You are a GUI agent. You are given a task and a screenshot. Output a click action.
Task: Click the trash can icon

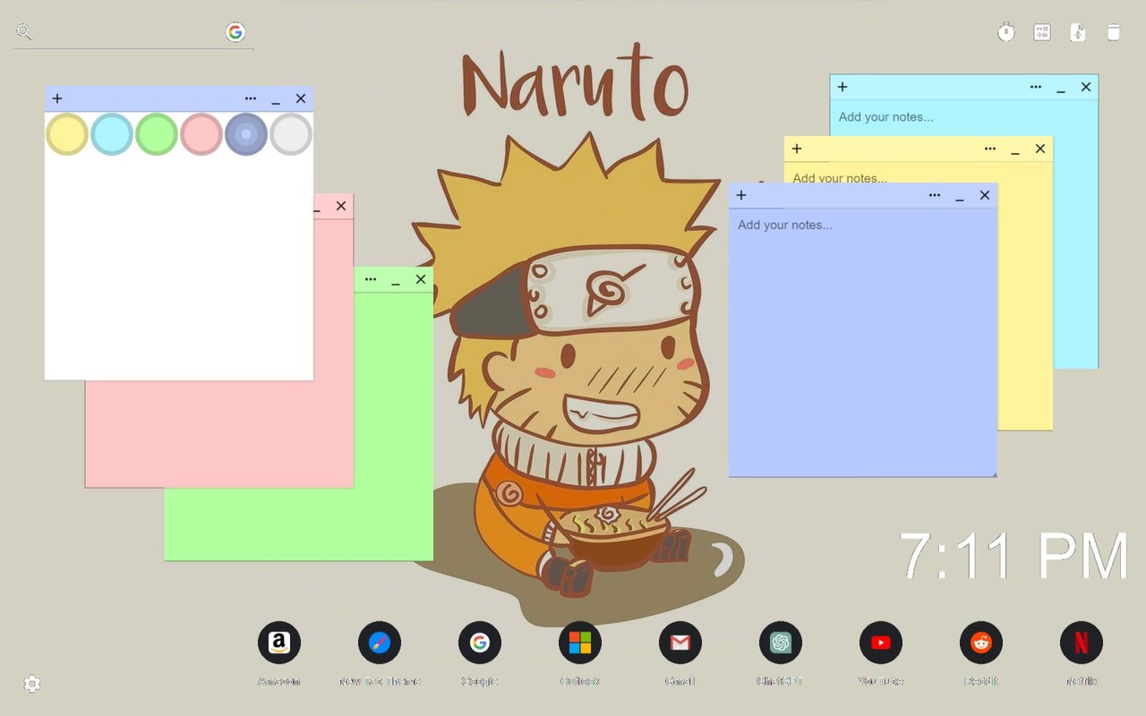pyautogui.click(x=1114, y=32)
